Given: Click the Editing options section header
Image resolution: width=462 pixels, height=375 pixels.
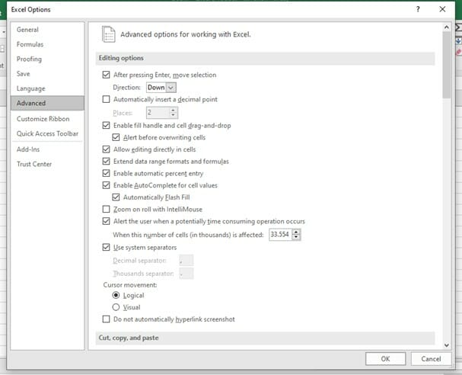Looking at the screenshot, I should pos(265,58).
